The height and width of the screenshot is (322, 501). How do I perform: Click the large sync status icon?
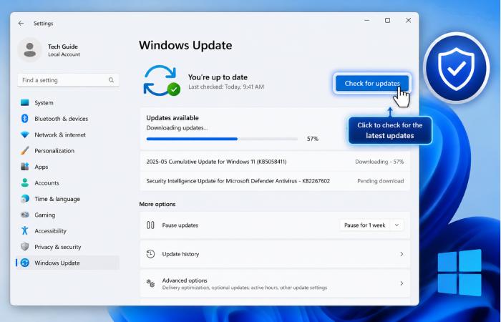point(161,80)
